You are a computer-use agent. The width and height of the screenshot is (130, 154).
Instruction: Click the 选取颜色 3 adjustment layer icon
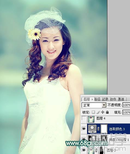[x=92, y=129]
